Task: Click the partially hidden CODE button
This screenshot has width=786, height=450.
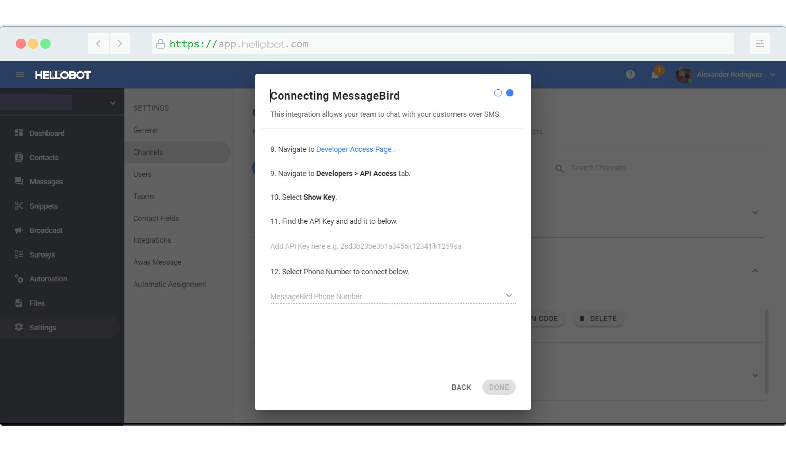Action: coord(547,319)
